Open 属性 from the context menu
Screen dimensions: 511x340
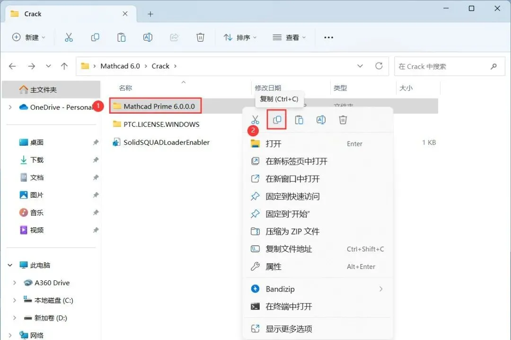[x=318, y=267]
